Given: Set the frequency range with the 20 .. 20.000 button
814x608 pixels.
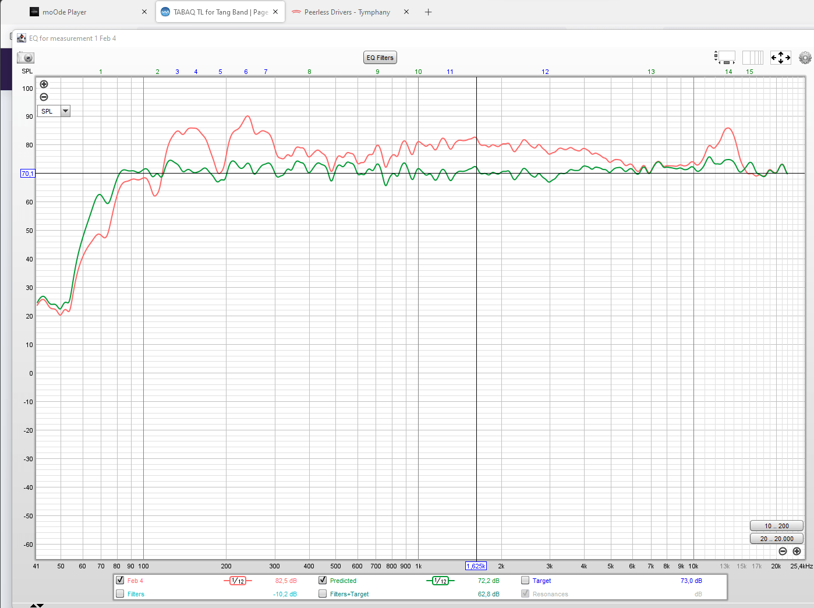Looking at the screenshot, I should point(777,539).
